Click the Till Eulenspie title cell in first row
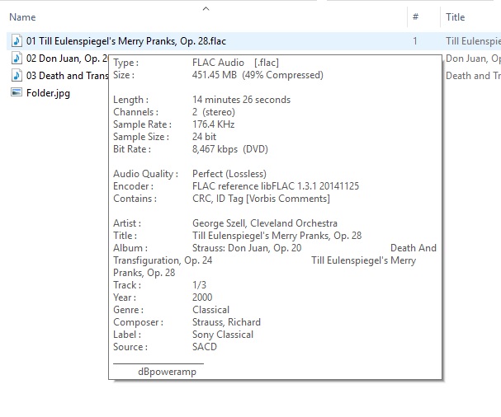This screenshot has width=501, height=417. (472, 40)
